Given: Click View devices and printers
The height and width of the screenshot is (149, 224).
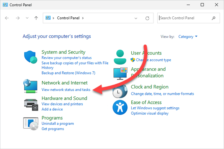Looking at the screenshot, I should (x=62, y=104).
